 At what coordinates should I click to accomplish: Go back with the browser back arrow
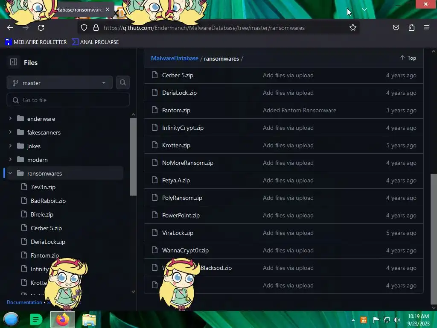point(10,28)
